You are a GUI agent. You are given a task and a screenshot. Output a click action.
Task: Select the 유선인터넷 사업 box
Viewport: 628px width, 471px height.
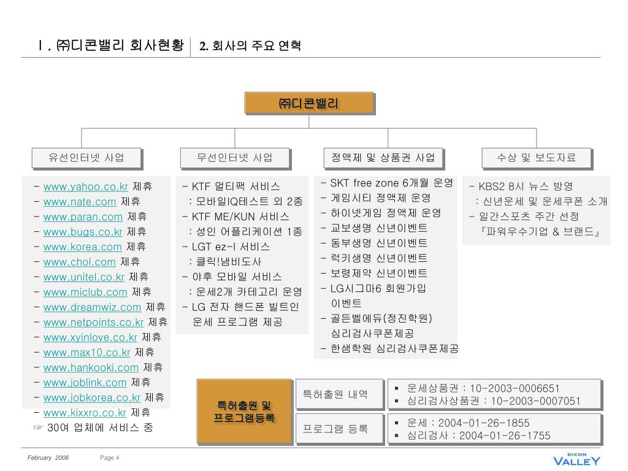[86, 158]
